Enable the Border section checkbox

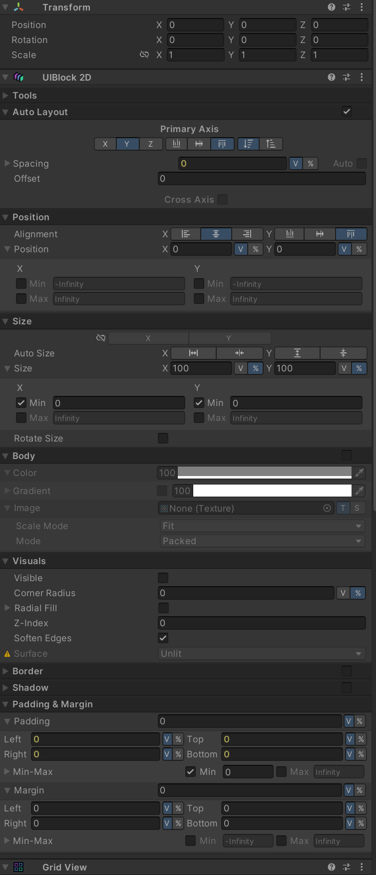pyautogui.click(x=347, y=671)
